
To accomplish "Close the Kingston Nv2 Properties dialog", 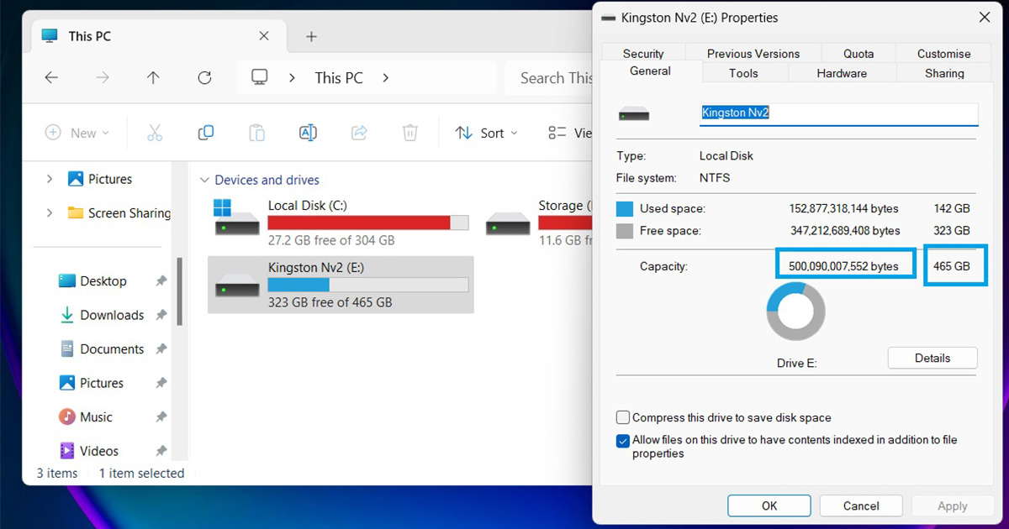I will click(x=984, y=18).
